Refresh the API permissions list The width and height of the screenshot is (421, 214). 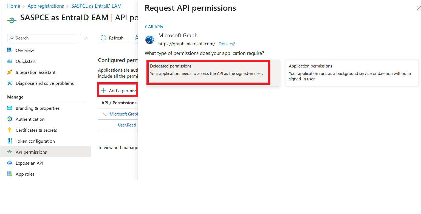tap(112, 38)
